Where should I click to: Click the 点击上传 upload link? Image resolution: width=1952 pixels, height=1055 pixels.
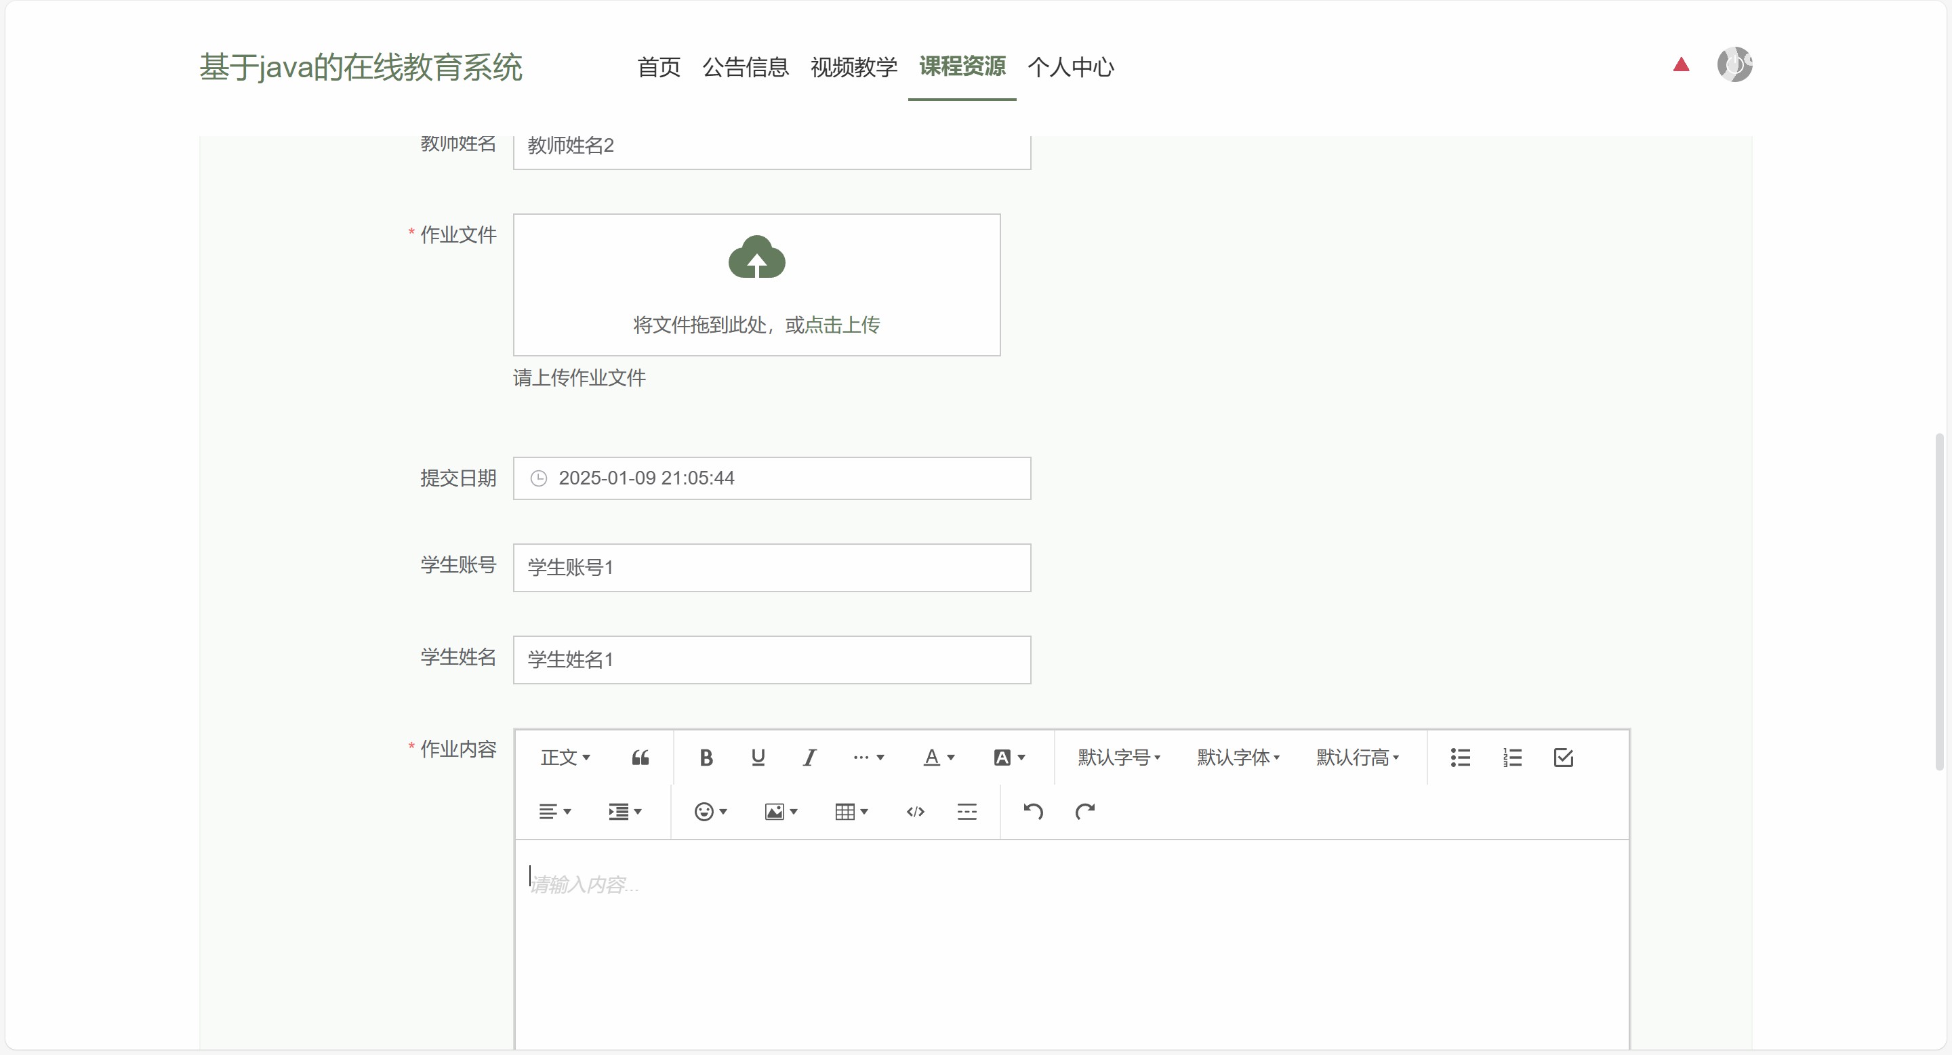coord(841,325)
